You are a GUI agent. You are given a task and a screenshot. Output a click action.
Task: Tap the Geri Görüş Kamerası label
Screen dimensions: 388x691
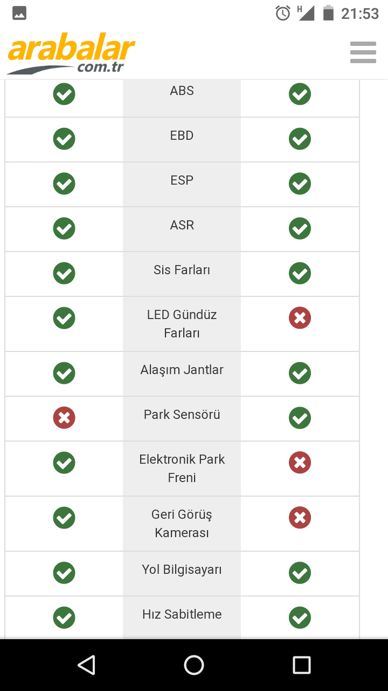pos(182,524)
